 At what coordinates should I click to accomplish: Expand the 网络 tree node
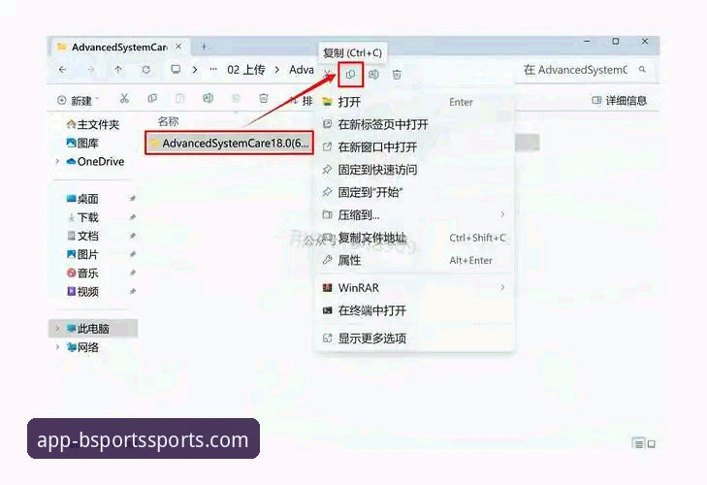pos(57,347)
